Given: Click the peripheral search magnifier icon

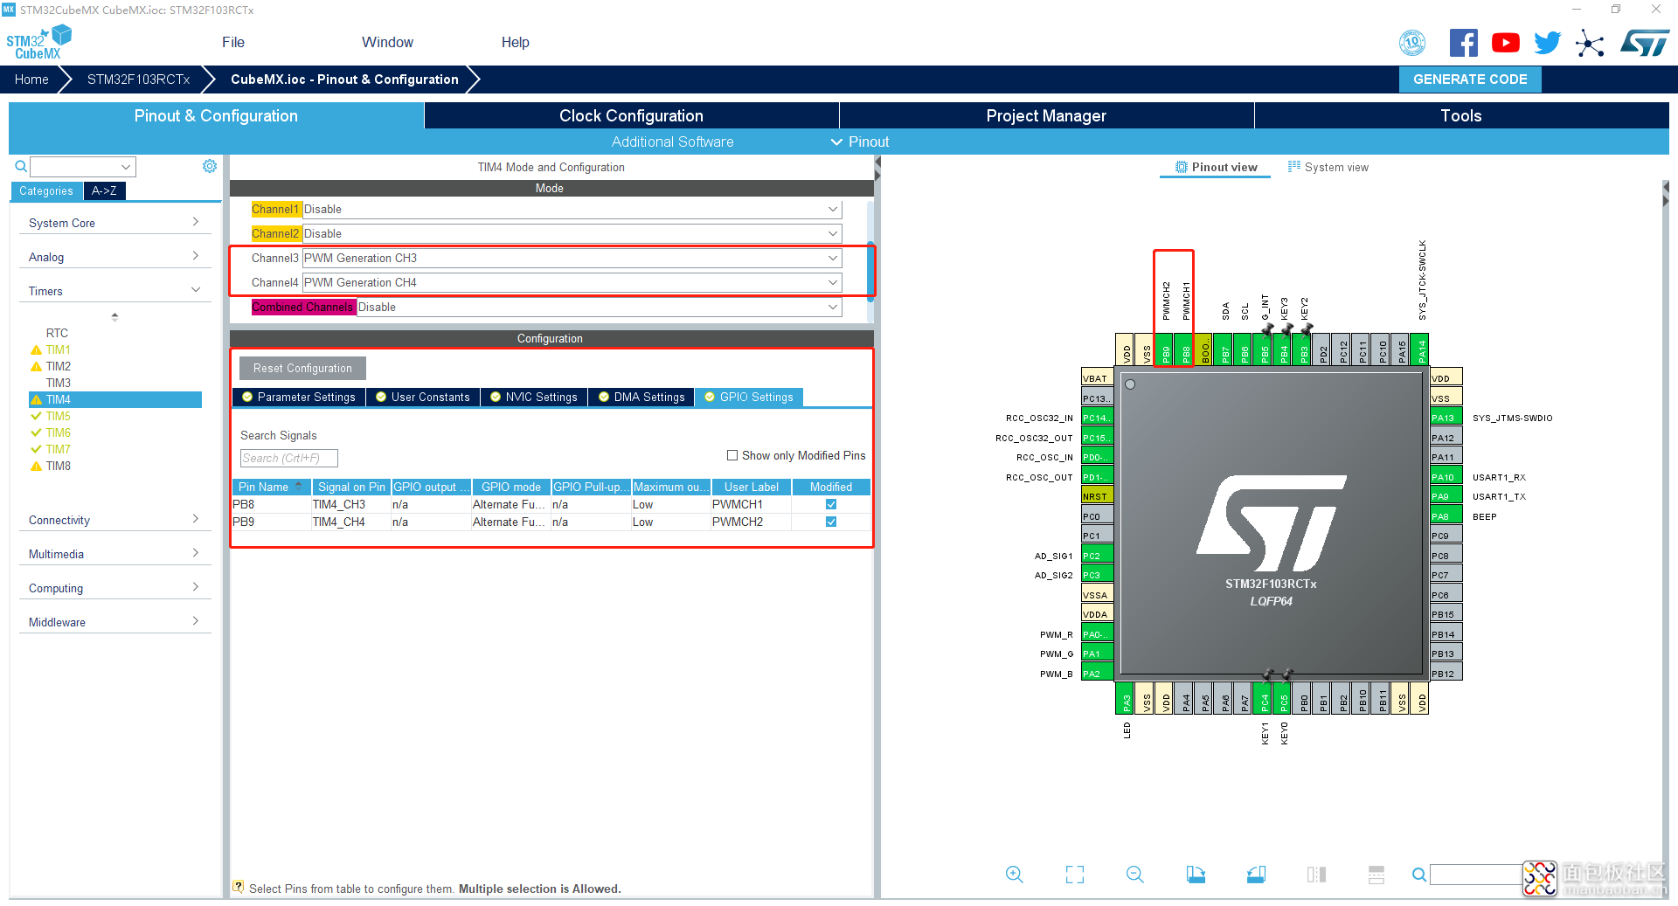Looking at the screenshot, I should (x=21, y=166).
